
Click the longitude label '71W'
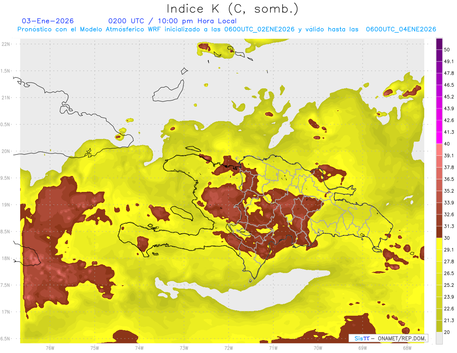pyautogui.click(x=273, y=348)
